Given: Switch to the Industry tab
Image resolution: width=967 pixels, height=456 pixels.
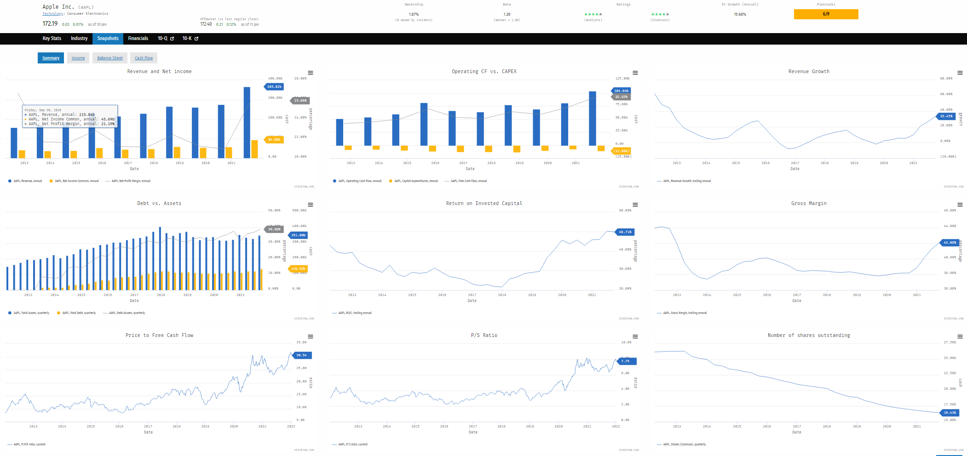Looking at the screenshot, I should [x=79, y=39].
